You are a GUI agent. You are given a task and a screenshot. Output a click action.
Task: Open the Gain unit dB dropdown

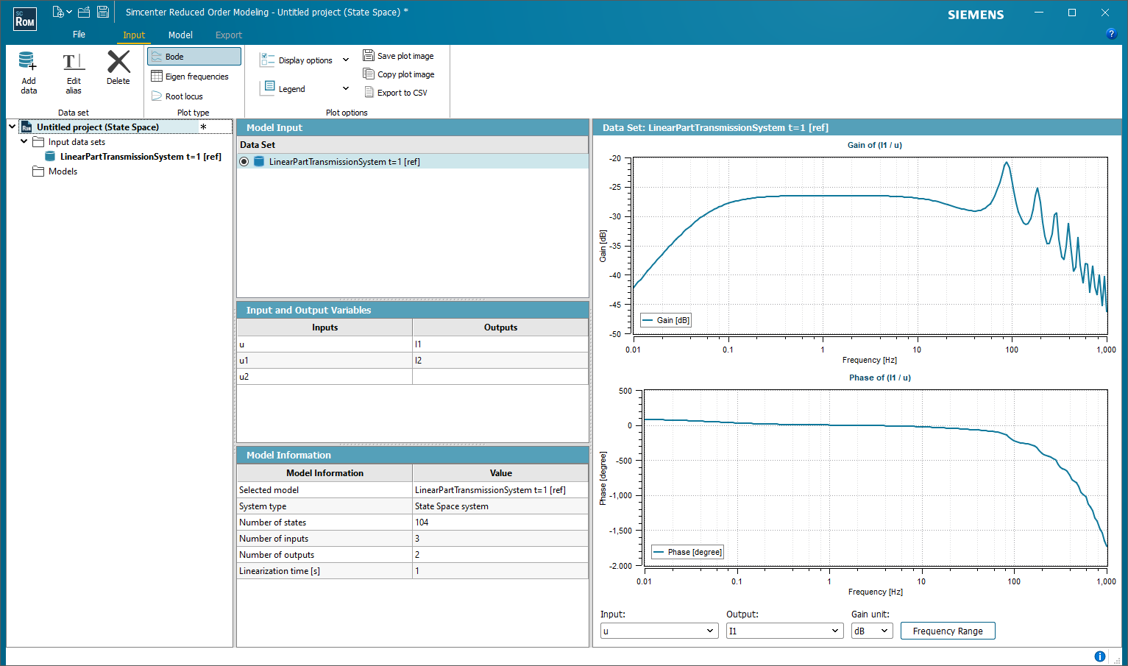click(x=872, y=631)
